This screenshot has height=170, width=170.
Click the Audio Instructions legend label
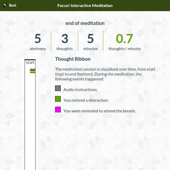[80, 90]
